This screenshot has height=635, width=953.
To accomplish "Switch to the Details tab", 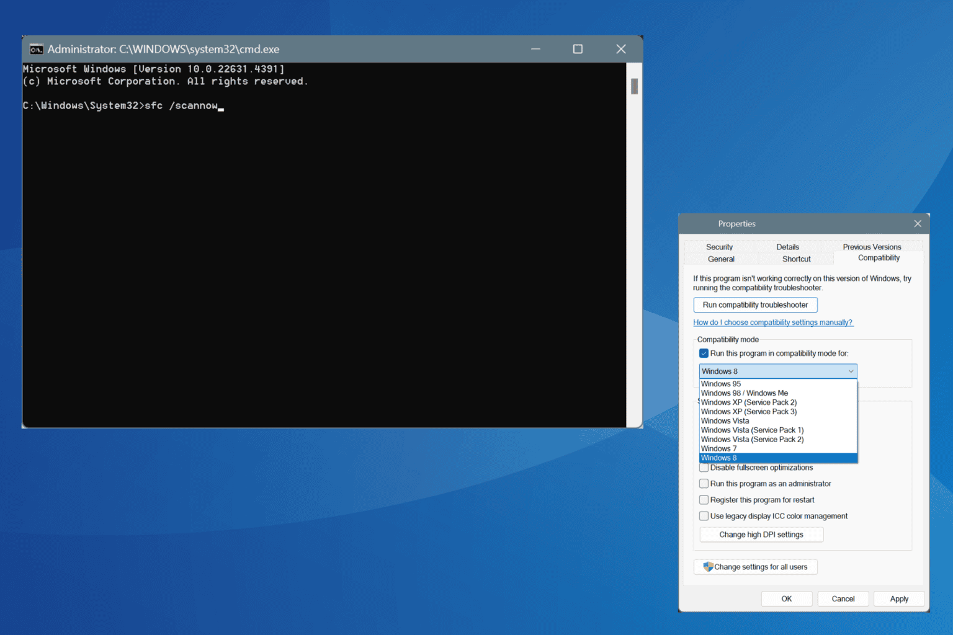I will [787, 247].
